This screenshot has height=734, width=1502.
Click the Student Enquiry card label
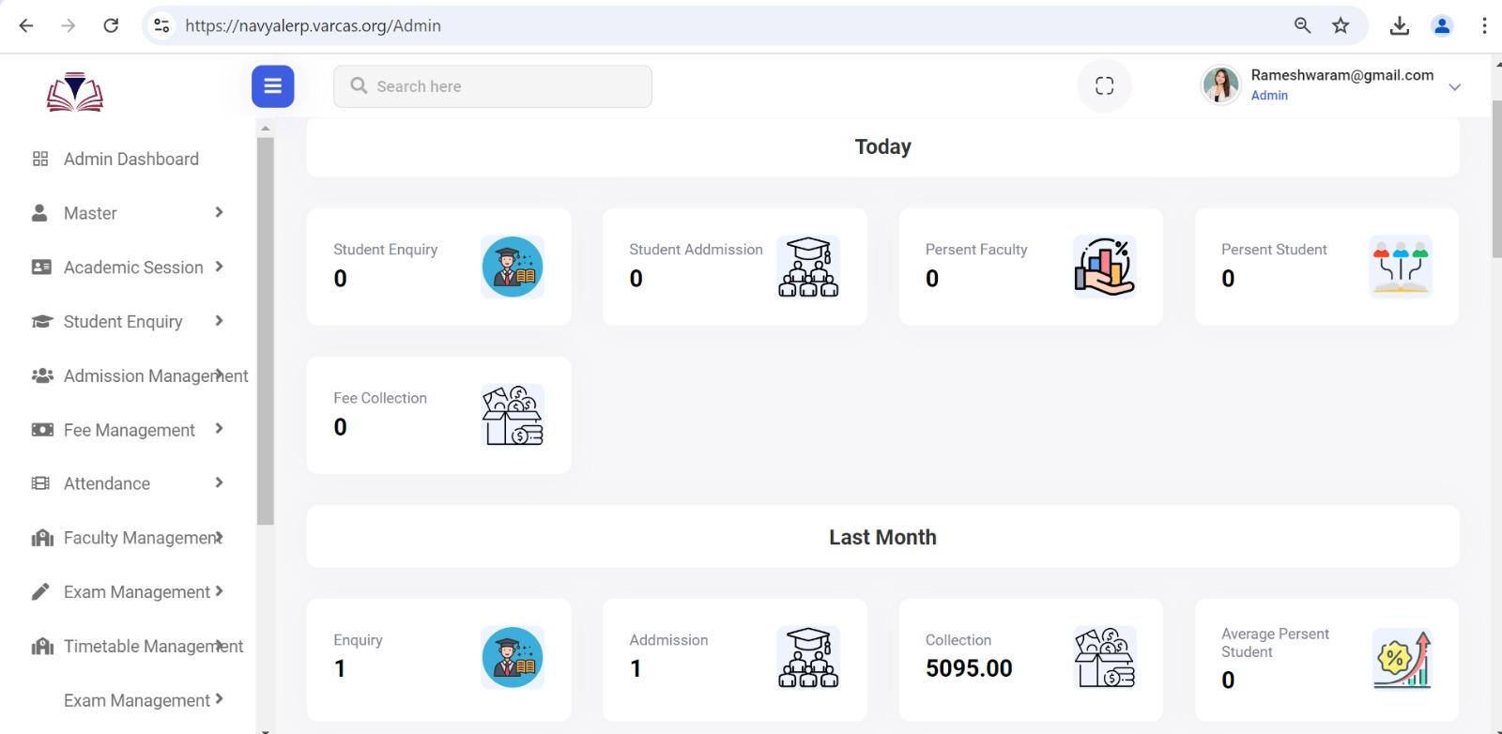pos(386,250)
